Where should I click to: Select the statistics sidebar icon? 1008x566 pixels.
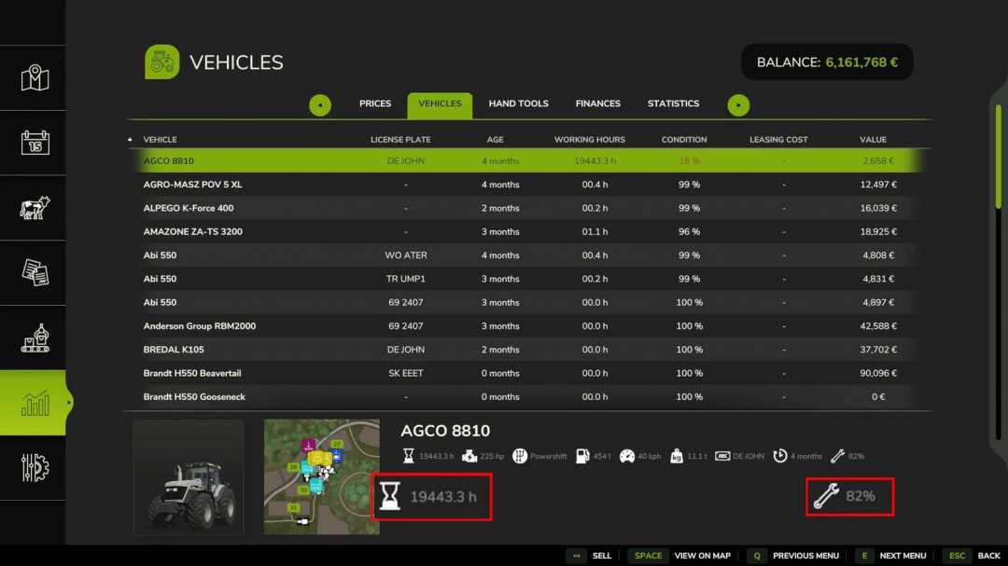click(x=34, y=403)
